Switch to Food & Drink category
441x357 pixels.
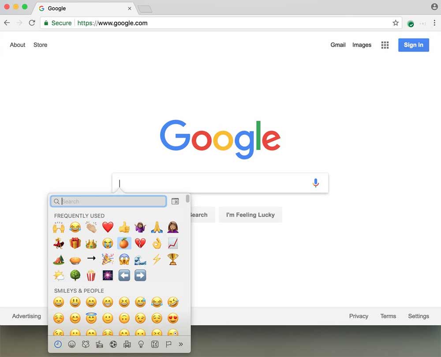tap(99, 344)
